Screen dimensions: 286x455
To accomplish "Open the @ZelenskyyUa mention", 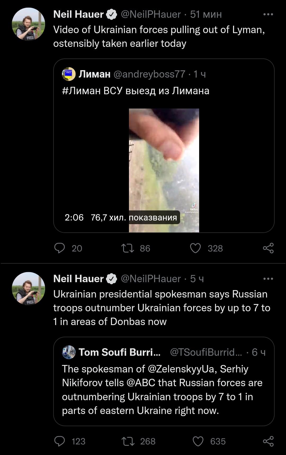I will [x=181, y=369].
